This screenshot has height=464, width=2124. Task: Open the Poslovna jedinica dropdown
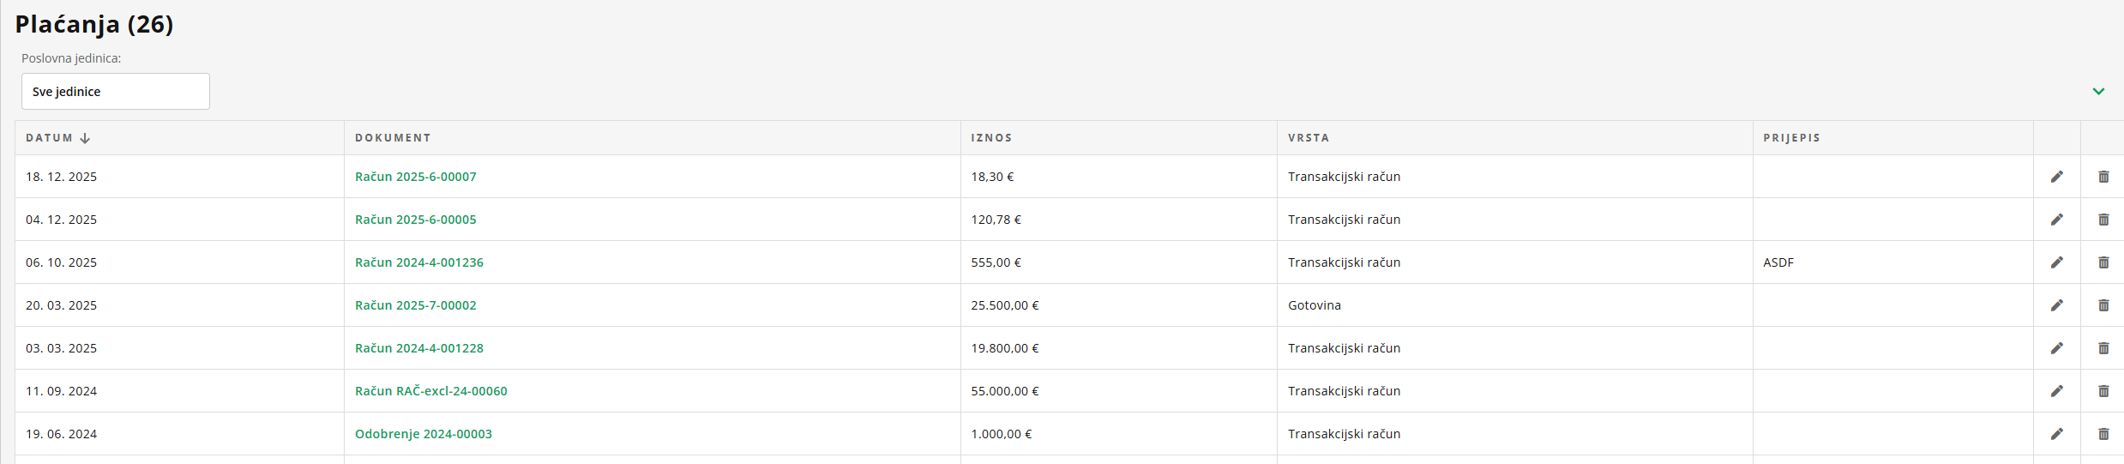(x=115, y=92)
